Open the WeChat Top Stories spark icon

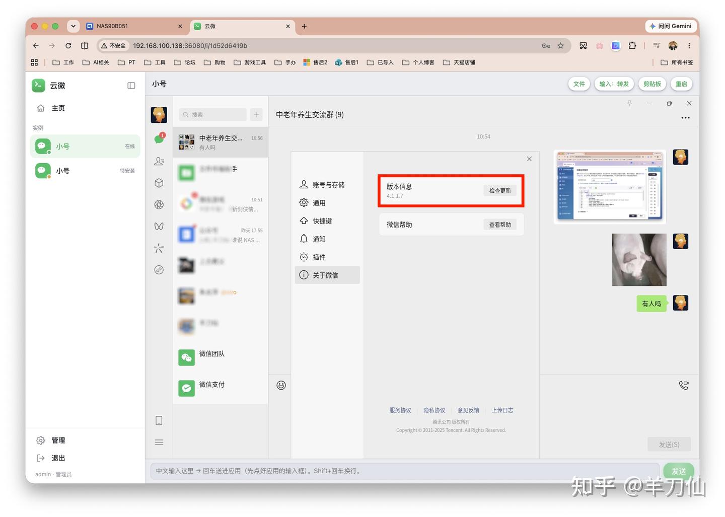coord(159,248)
